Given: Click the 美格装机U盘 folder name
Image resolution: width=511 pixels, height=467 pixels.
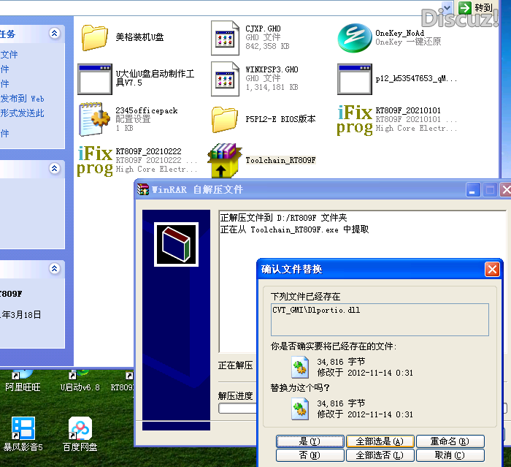Looking at the screenshot, I should tap(140, 37).
